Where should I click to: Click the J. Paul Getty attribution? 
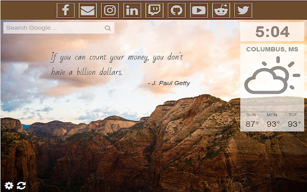click(169, 83)
